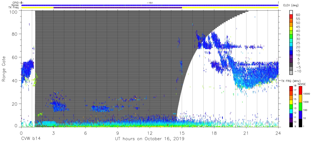Screen dimensions: 313x144
Task: Click the 'Range Gate' y-axis title
Action: click(4, 69)
